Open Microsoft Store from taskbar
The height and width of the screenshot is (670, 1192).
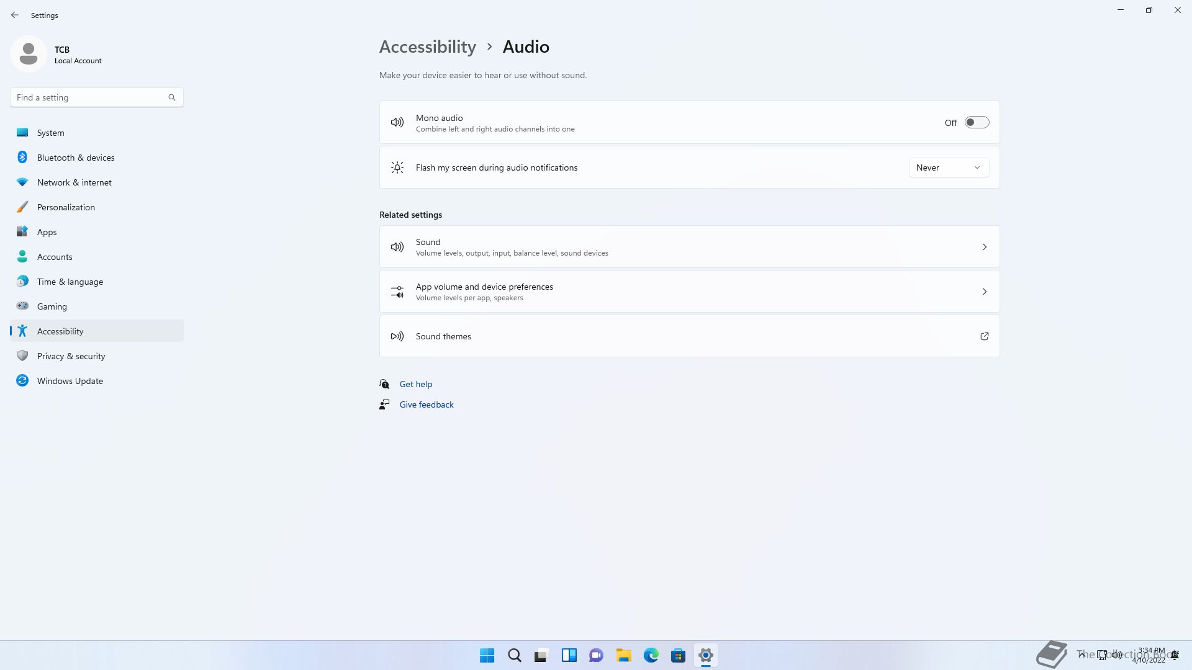pyautogui.click(x=679, y=655)
